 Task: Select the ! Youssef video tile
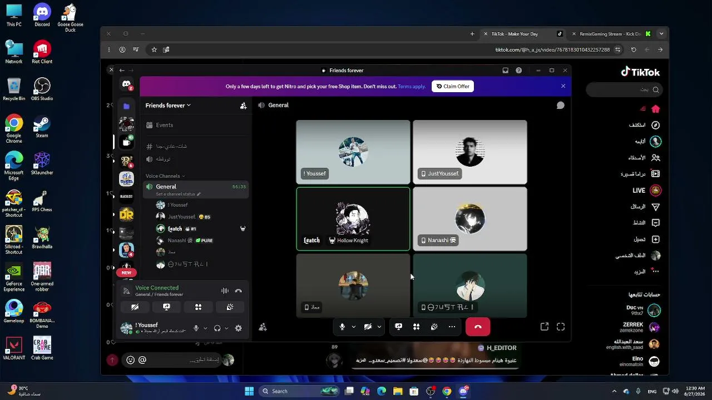click(353, 152)
